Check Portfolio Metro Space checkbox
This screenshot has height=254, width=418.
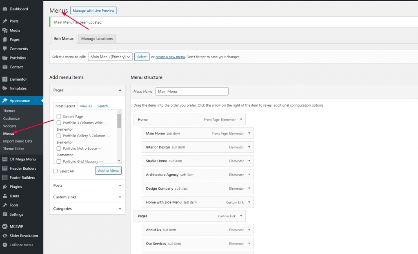pos(59,149)
